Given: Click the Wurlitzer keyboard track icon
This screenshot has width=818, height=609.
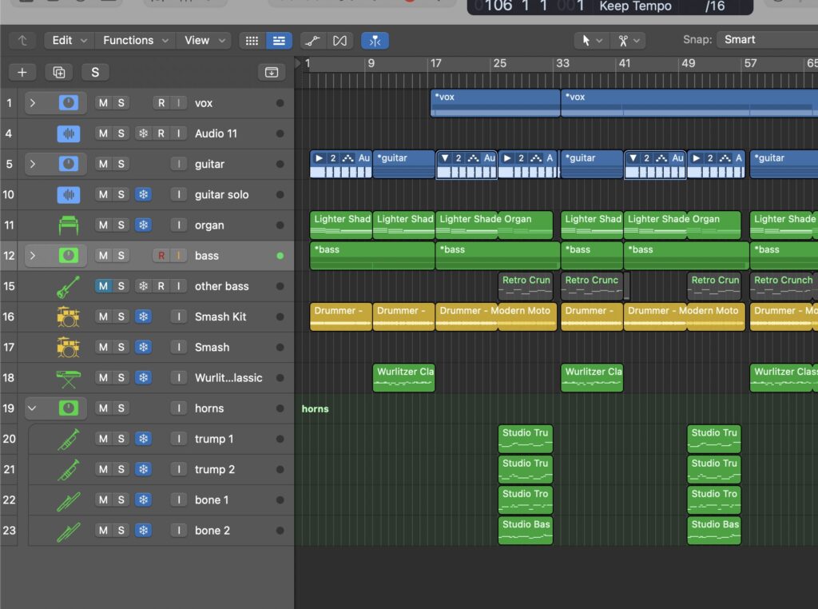Looking at the screenshot, I should point(69,378).
